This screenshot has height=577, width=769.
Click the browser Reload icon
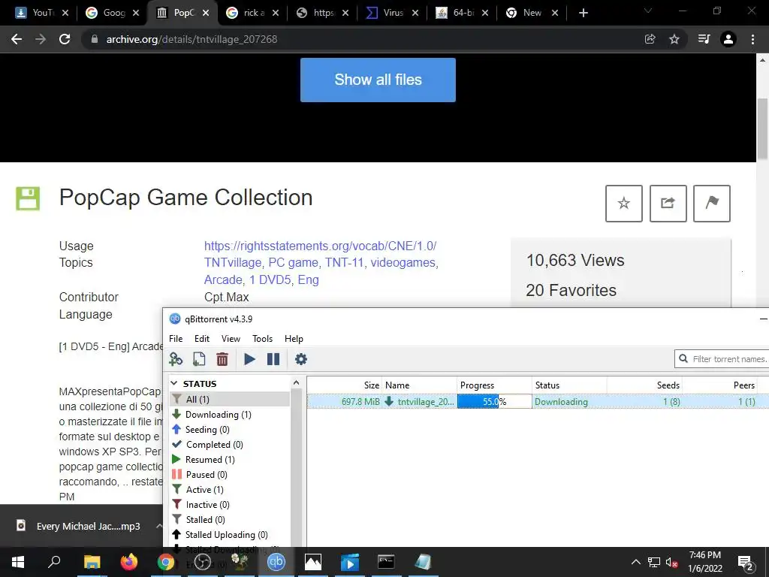[x=65, y=39]
